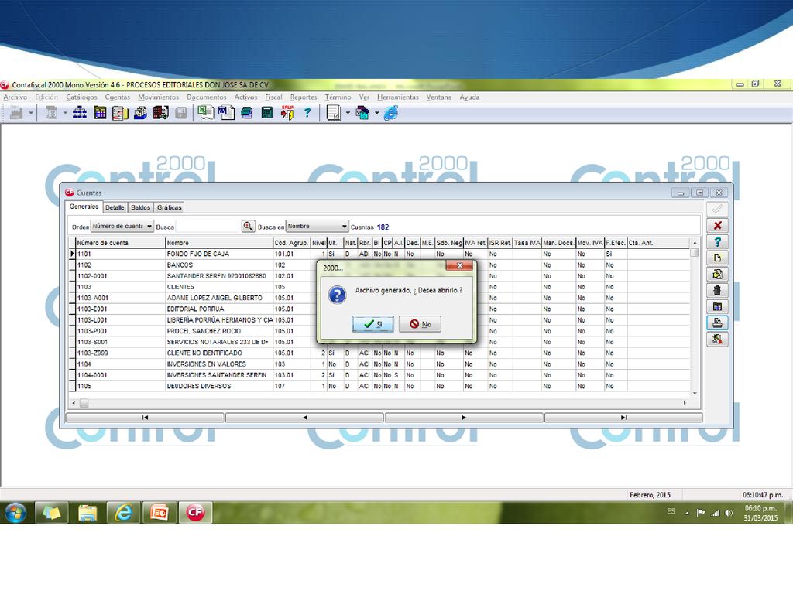Viewport: 793px width, 594px height.
Task: Go to the previous record navigation button
Action: [x=304, y=418]
